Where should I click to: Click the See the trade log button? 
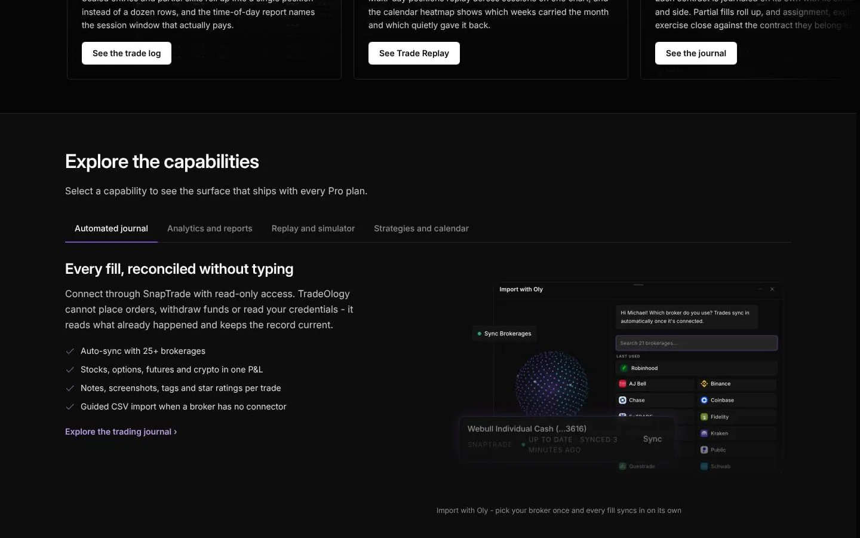point(127,53)
